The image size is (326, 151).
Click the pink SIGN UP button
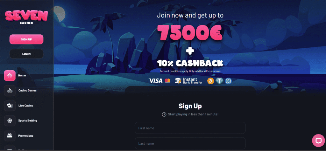(x=26, y=39)
